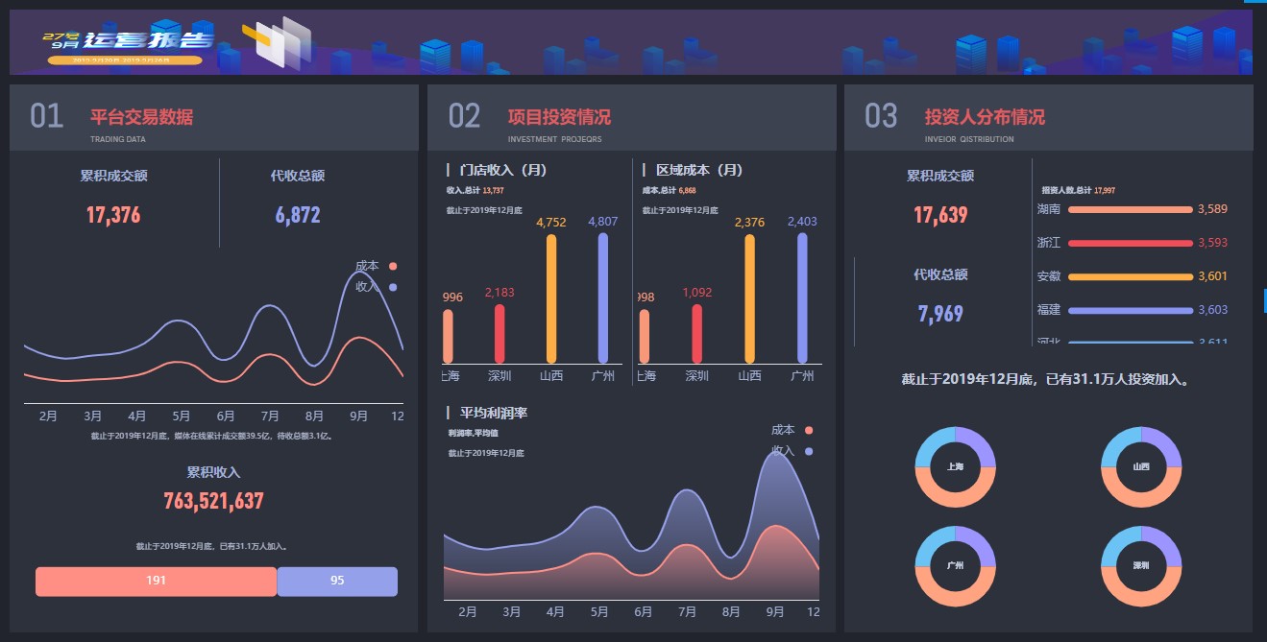Click the purple 95 progress segment

[337, 582]
